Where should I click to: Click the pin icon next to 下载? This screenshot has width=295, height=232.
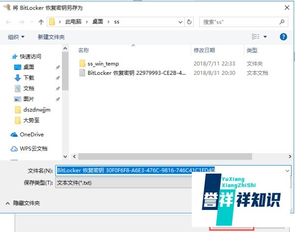coord(58,78)
